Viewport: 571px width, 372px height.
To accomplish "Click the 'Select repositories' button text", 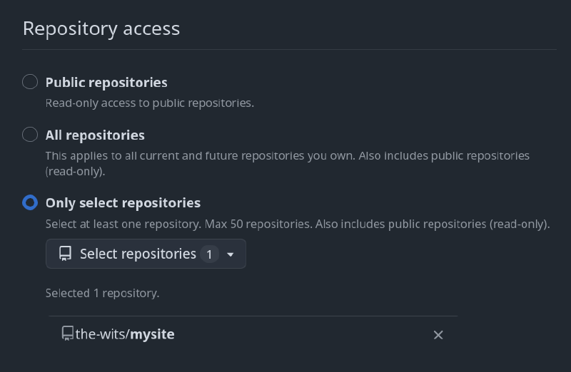I will pyautogui.click(x=138, y=254).
